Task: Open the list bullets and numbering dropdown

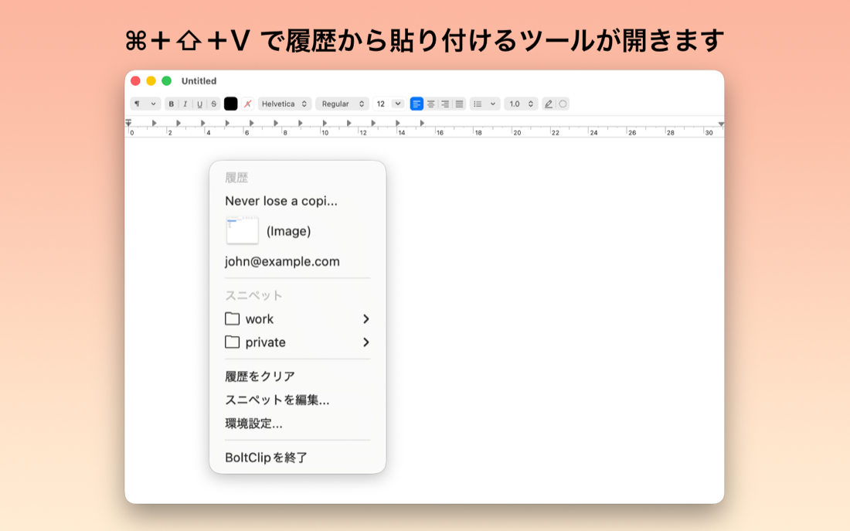Action: click(x=484, y=104)
